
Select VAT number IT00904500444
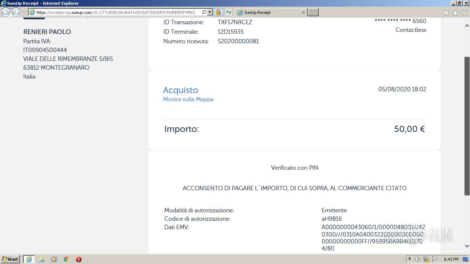45,50
